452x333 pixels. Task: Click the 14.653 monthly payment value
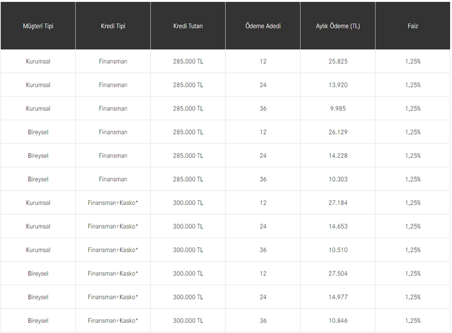click(x=338, y=227)
